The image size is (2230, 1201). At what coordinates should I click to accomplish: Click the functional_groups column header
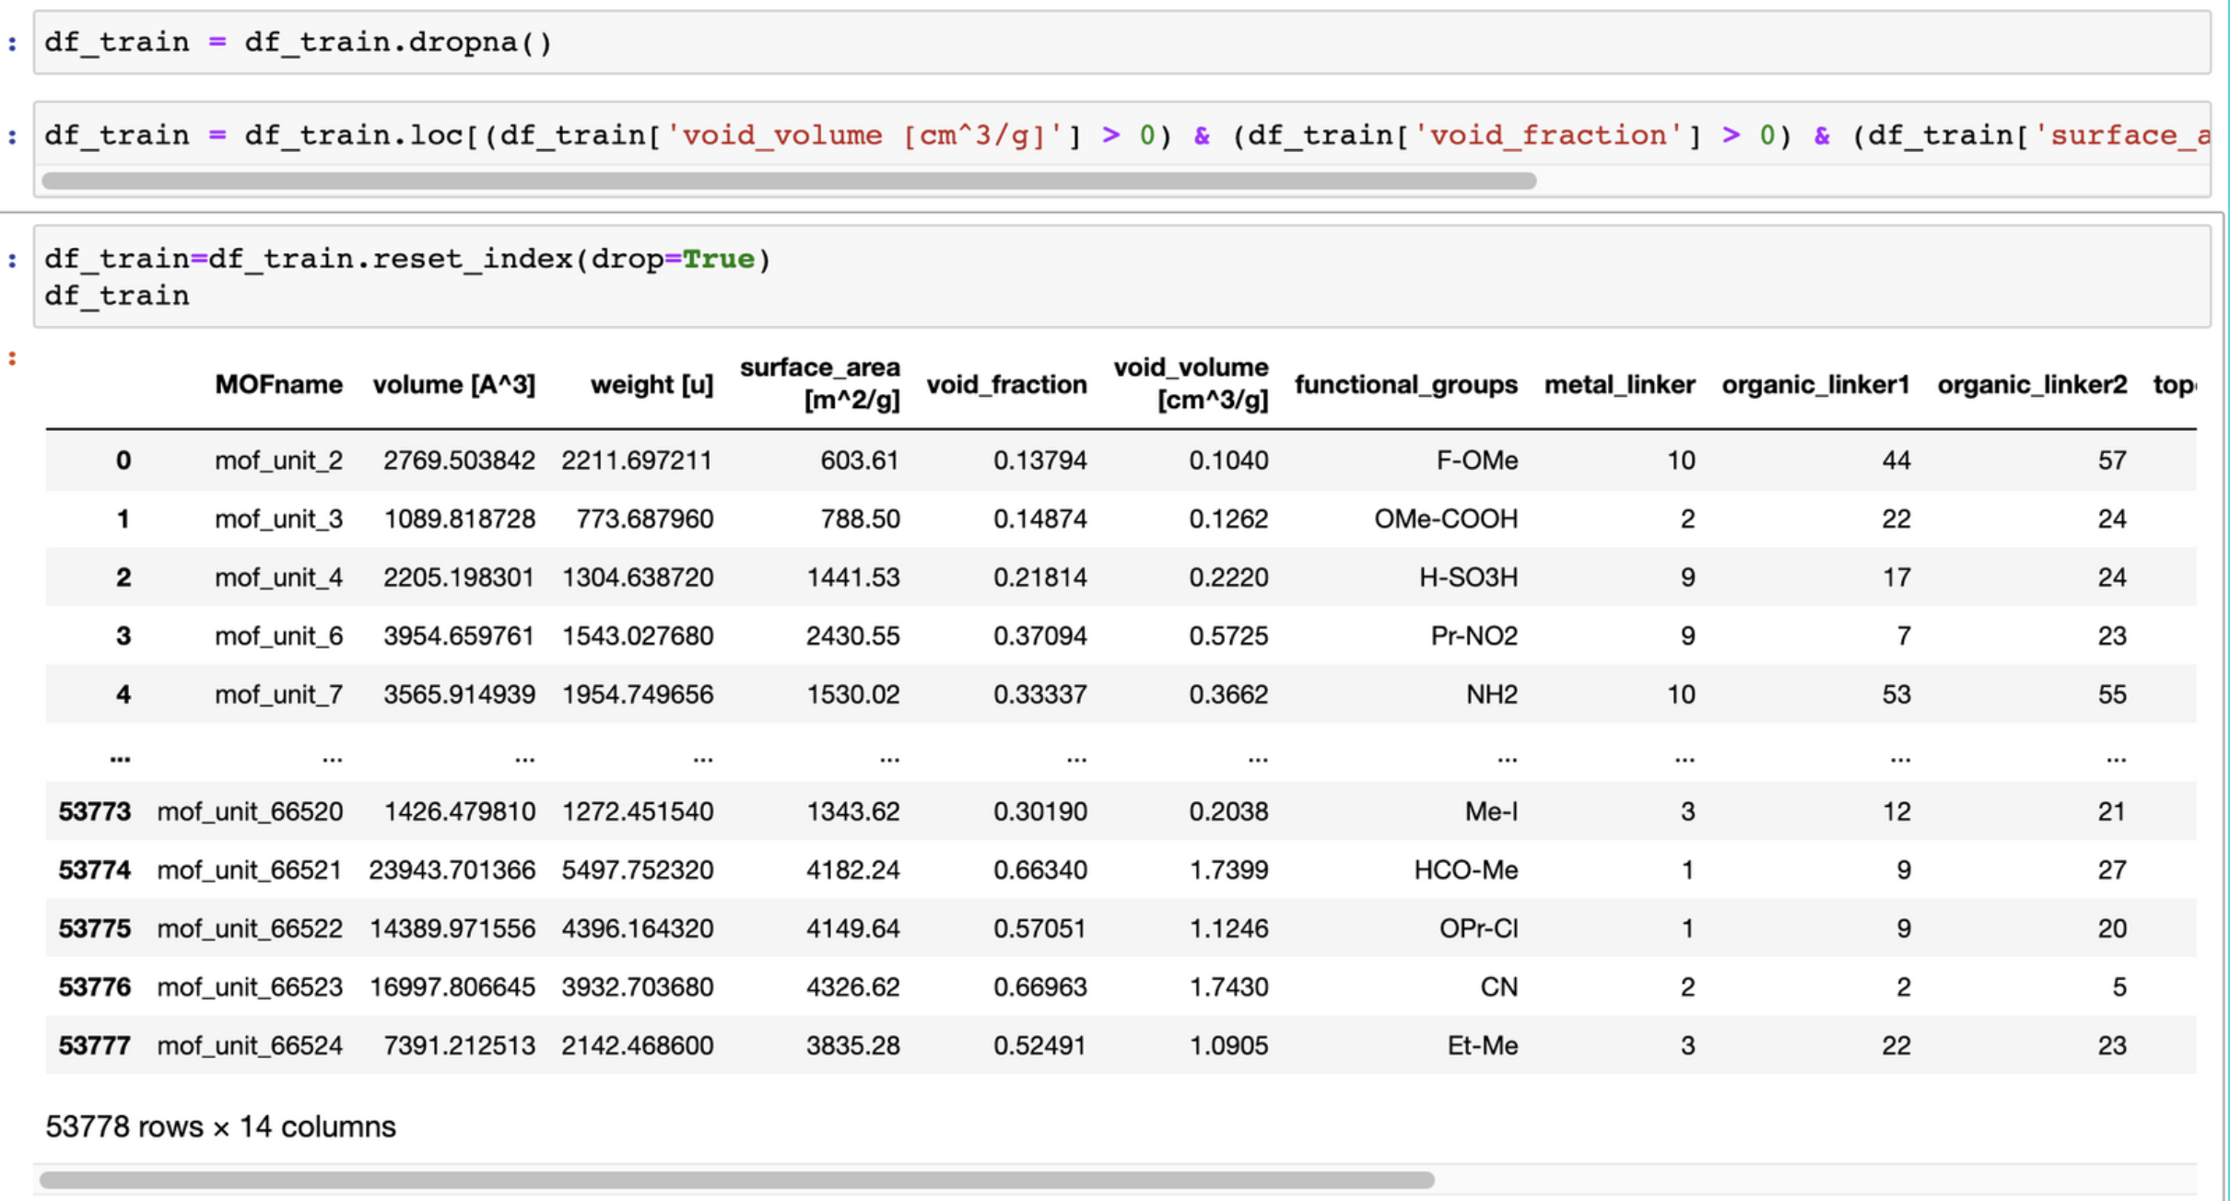1406,384
